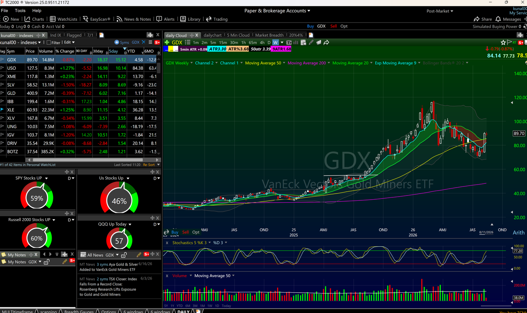The image size is (527, 313).
Task: Open Alerts from the top toolbar
Action: click(165, 19)
